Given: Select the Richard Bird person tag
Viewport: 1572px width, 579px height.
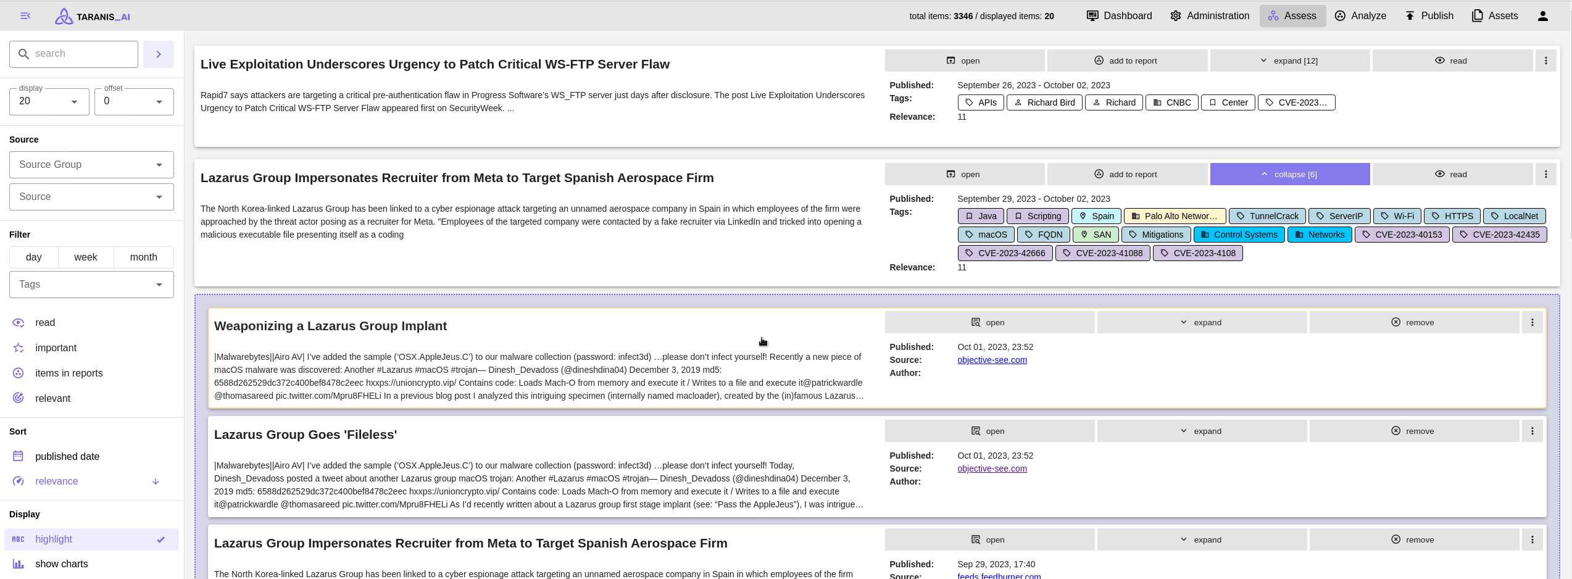Looking at the screenshot, I should (1044, 102).
